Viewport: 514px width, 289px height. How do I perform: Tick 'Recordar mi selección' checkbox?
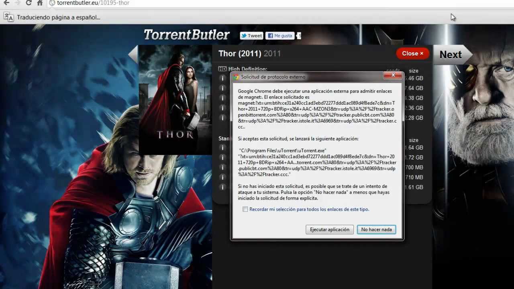(245, 209)
